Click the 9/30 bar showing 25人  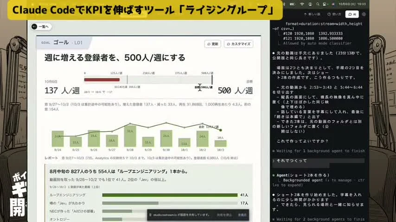click(x=166, y=138)
